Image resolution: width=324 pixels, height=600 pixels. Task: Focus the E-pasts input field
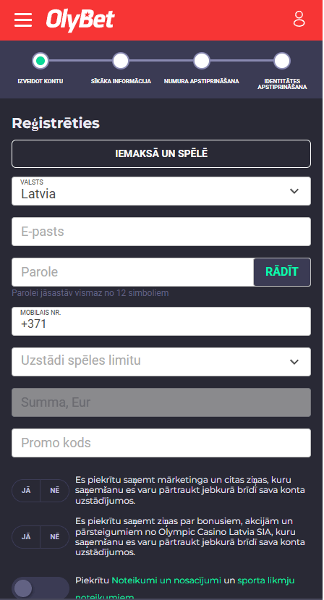pos(161,232)
